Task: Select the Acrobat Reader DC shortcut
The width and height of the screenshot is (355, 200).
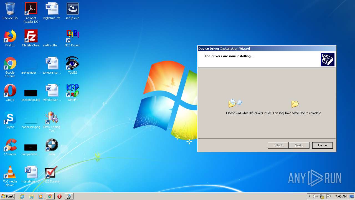Action: pyautogui.click(x=31, y=13)
